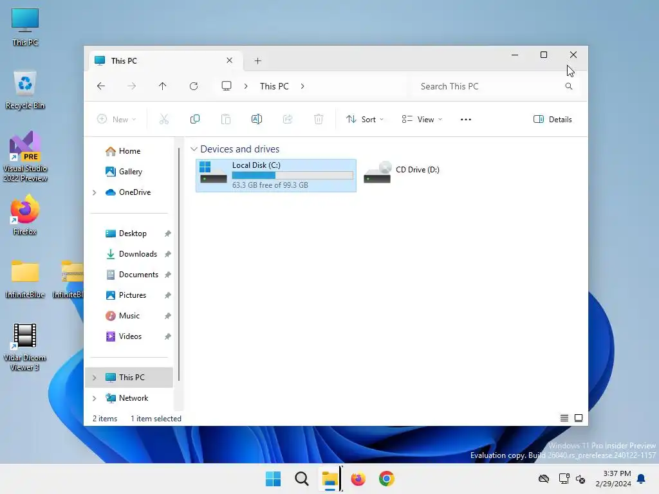Open the New dropdown
Screen dimensions: 659x494
coord(116,119)
